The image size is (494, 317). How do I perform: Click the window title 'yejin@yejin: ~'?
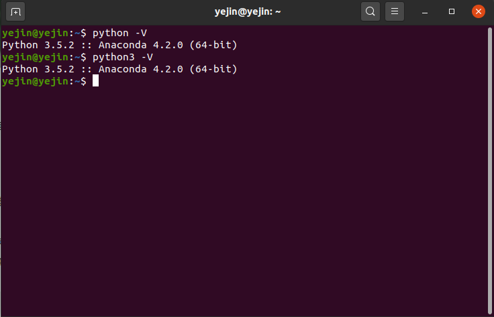(x=248, y=12)
